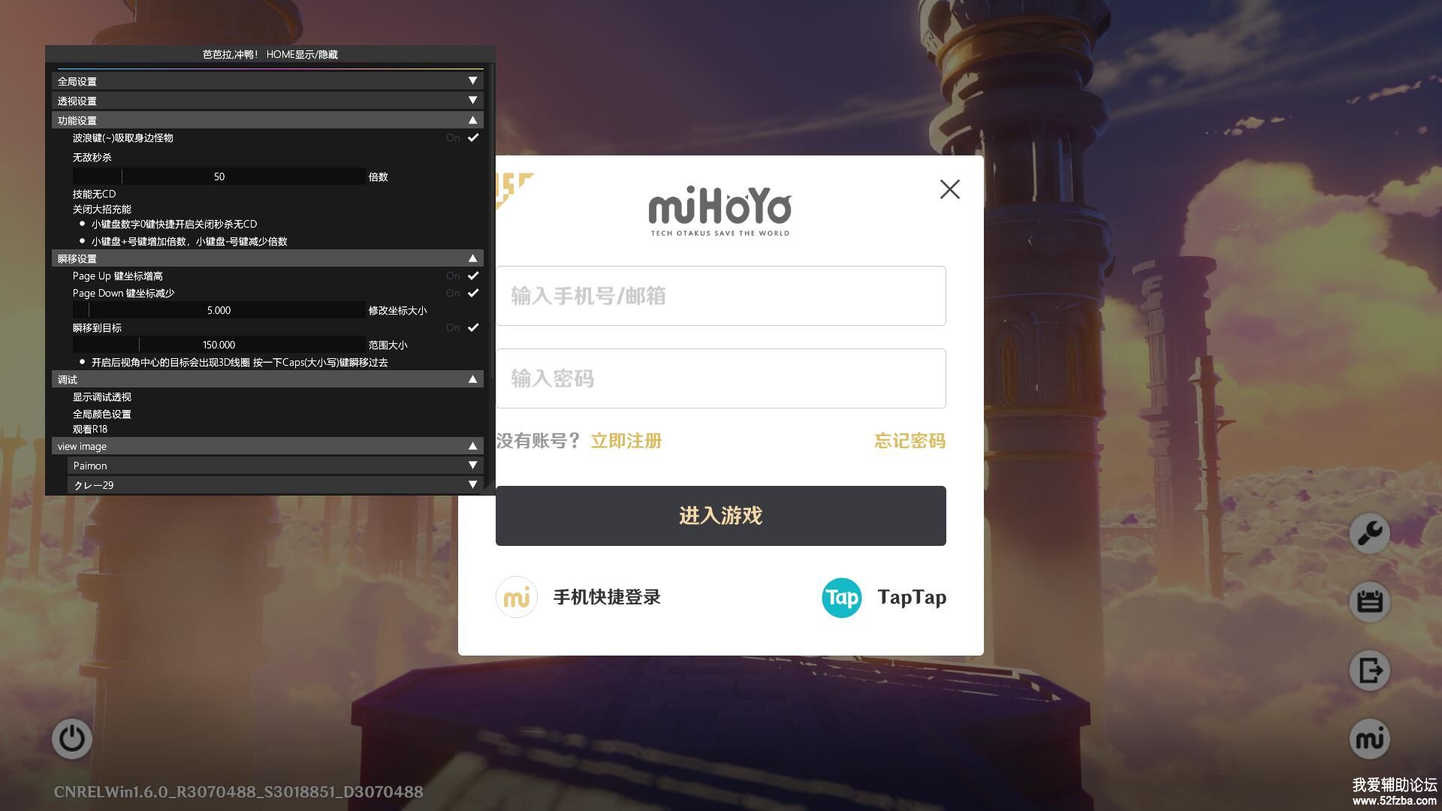This screenshot has width=1442, height=811.
Task: Select 全局颜色设置 option
Action: 101,414
